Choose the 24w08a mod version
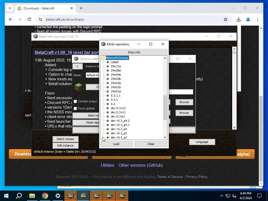The image size is (268, 201). (116, 70)
